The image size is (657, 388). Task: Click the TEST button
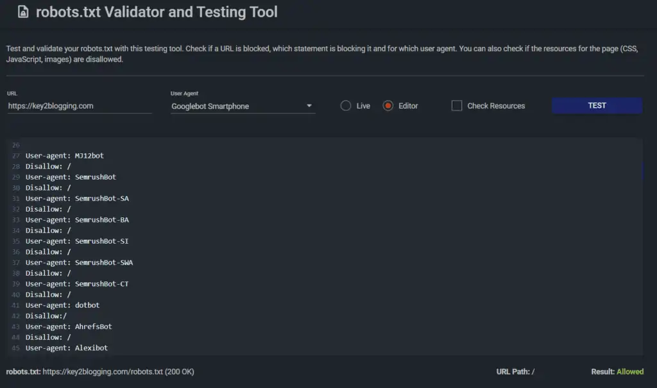[x=597, y=106]
